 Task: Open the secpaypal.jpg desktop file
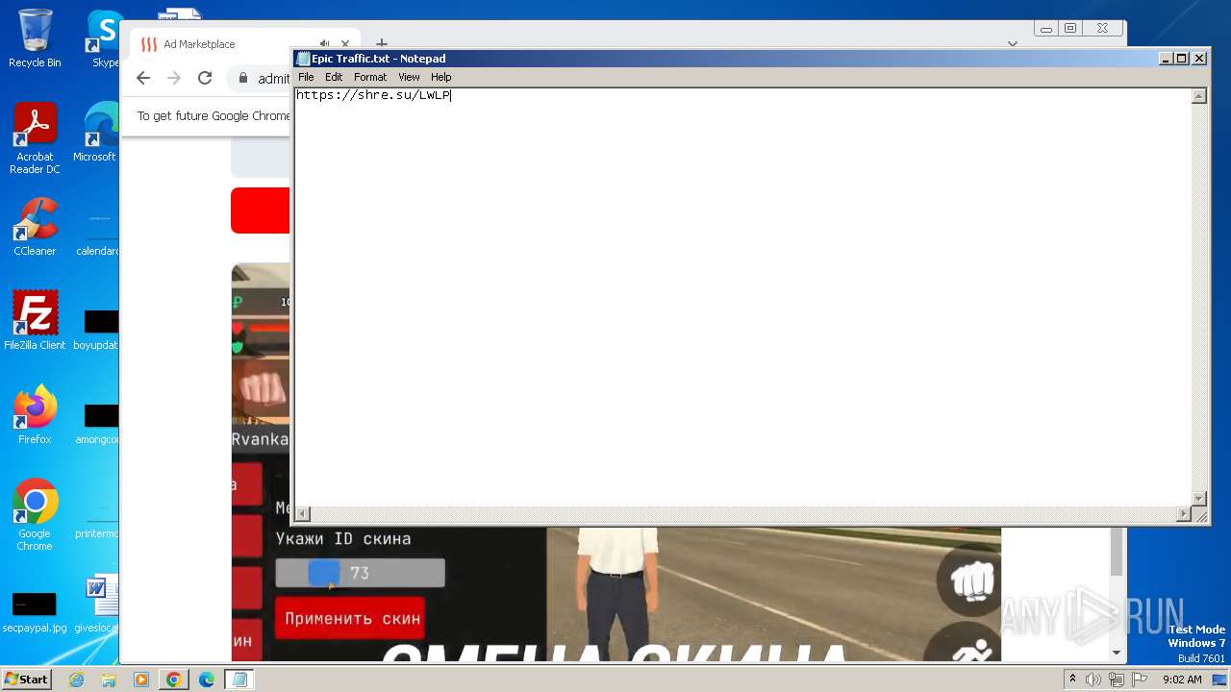click(x=35, y=613)
